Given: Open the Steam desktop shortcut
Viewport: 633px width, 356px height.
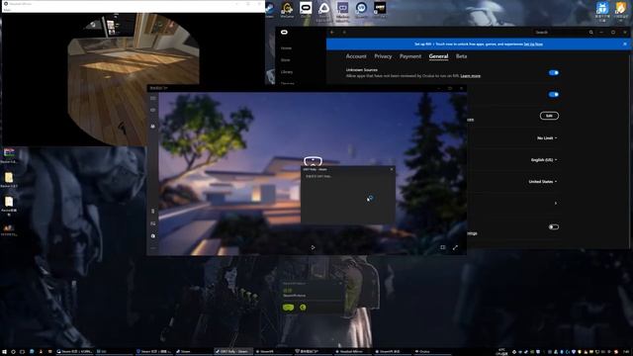Looking at the screenshot, I should [270, 9].
